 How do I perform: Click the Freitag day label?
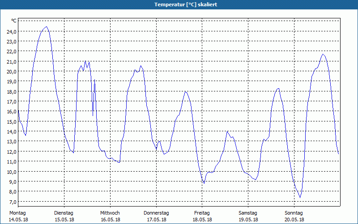202,213
